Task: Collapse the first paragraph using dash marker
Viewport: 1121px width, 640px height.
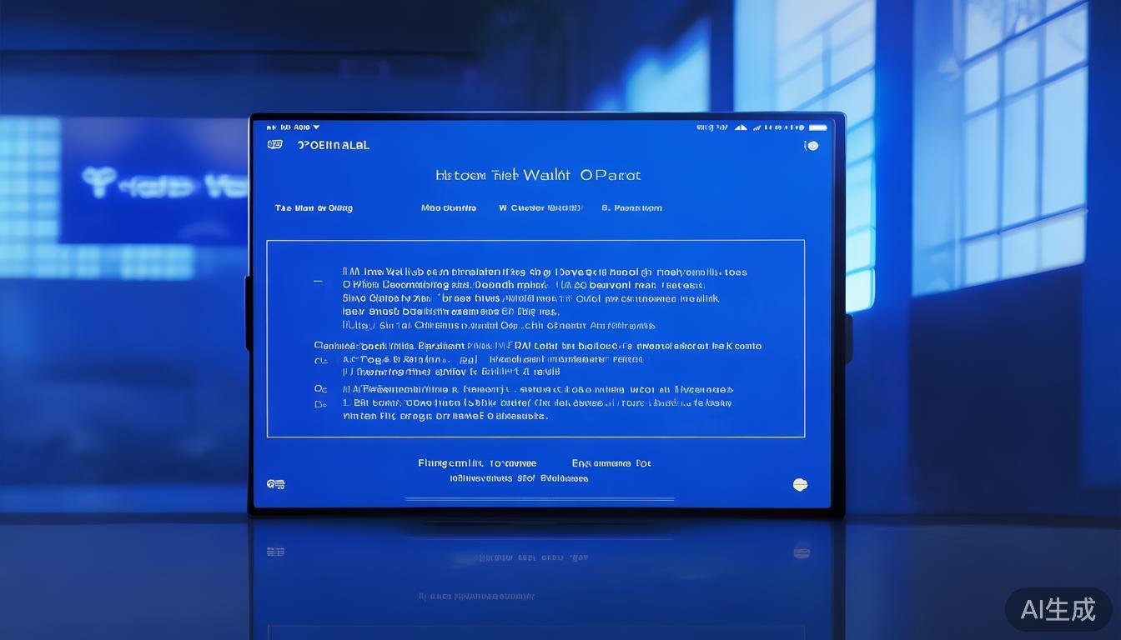Action: point(318,282)
